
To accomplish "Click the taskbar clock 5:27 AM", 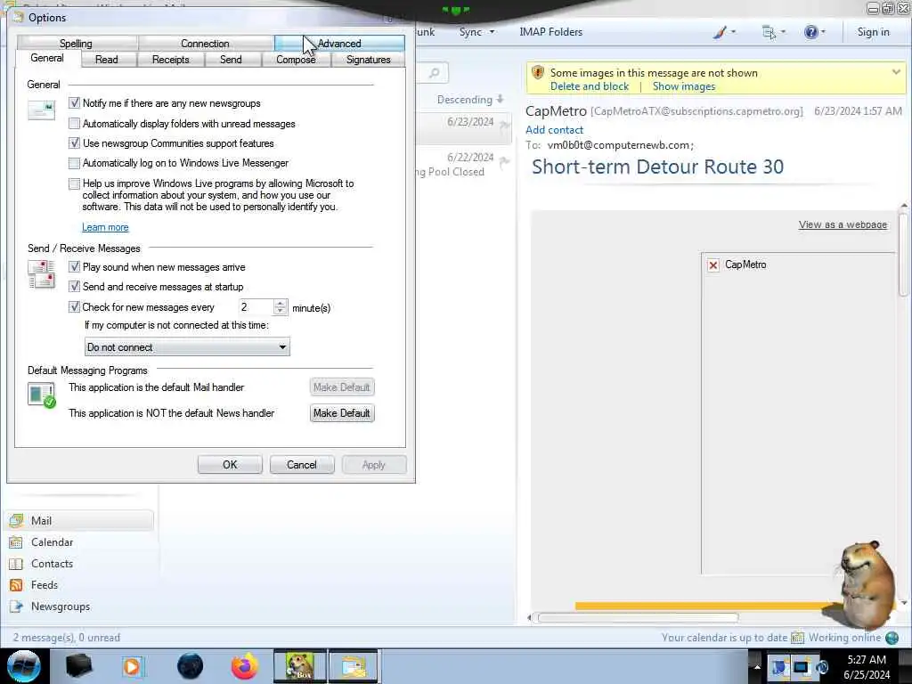I will 867,660.
